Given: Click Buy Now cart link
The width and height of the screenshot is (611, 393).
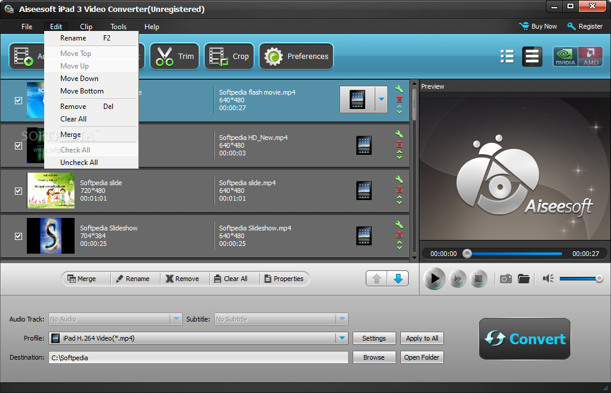Looking at the screenshot, I should [538, 26].
